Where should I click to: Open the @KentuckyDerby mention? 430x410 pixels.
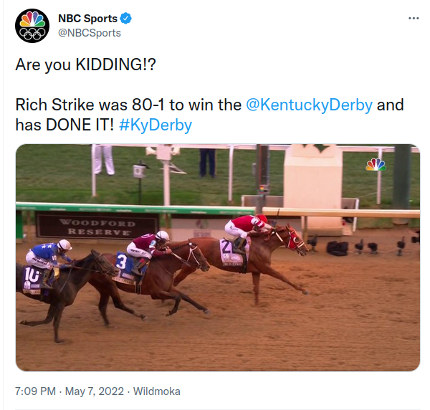(309, 105)
